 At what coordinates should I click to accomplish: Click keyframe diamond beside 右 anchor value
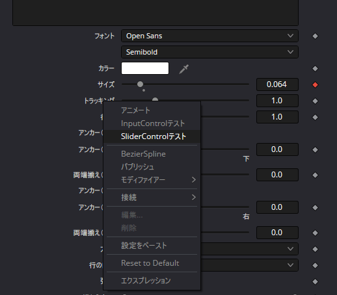tap(315, 207)
